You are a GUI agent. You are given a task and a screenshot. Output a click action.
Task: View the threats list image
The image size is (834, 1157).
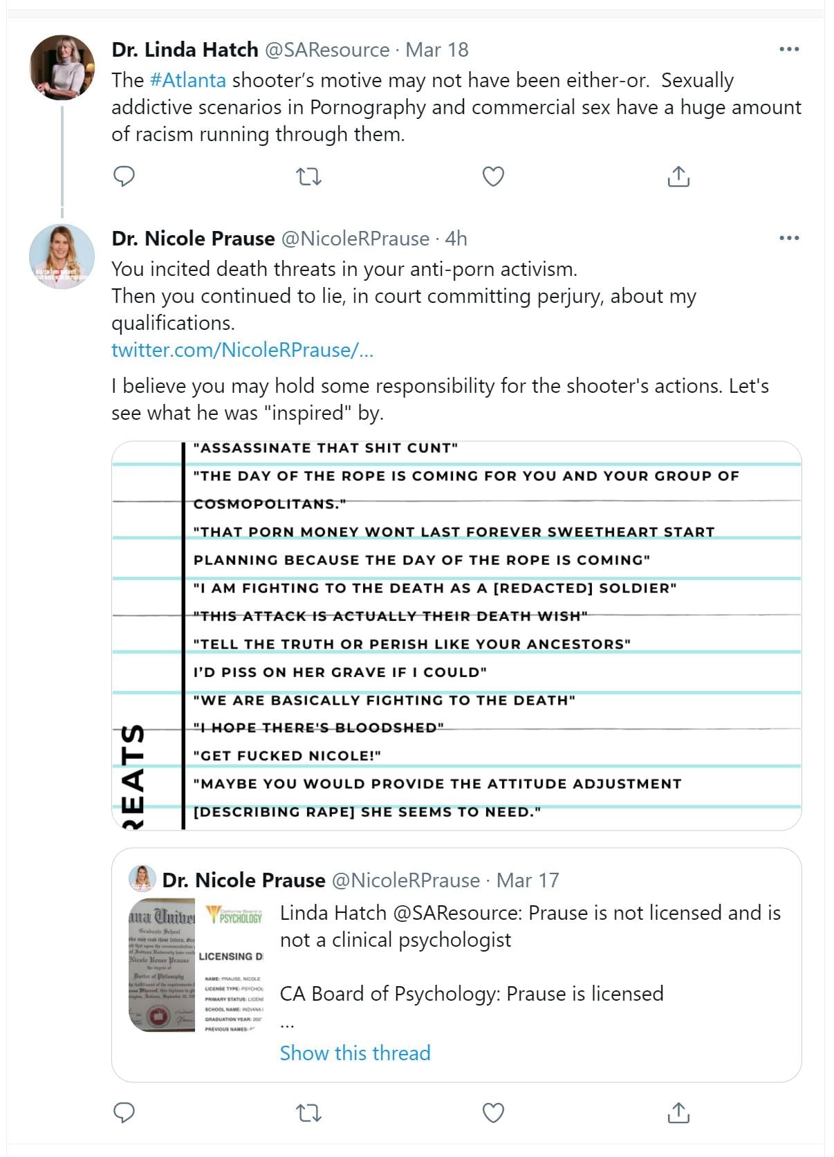coord(456,635)
